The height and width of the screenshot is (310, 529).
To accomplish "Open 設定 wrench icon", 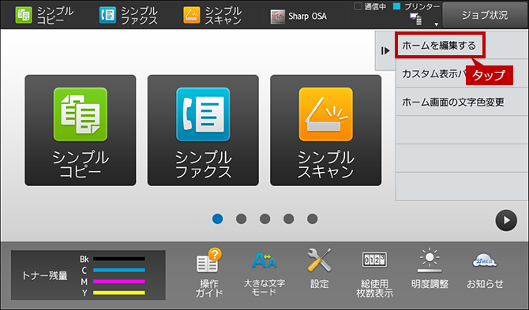I will [319, 269].
